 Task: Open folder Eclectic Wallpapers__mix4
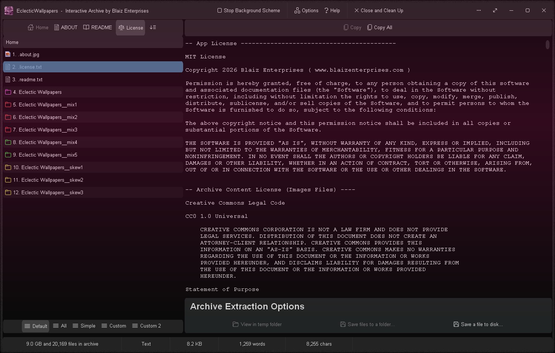pos(93,143)
